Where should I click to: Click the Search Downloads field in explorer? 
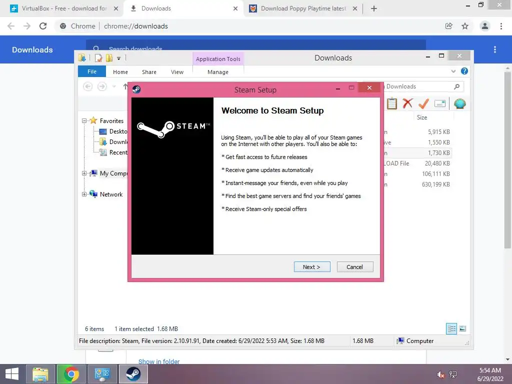(x=419, y=86)
